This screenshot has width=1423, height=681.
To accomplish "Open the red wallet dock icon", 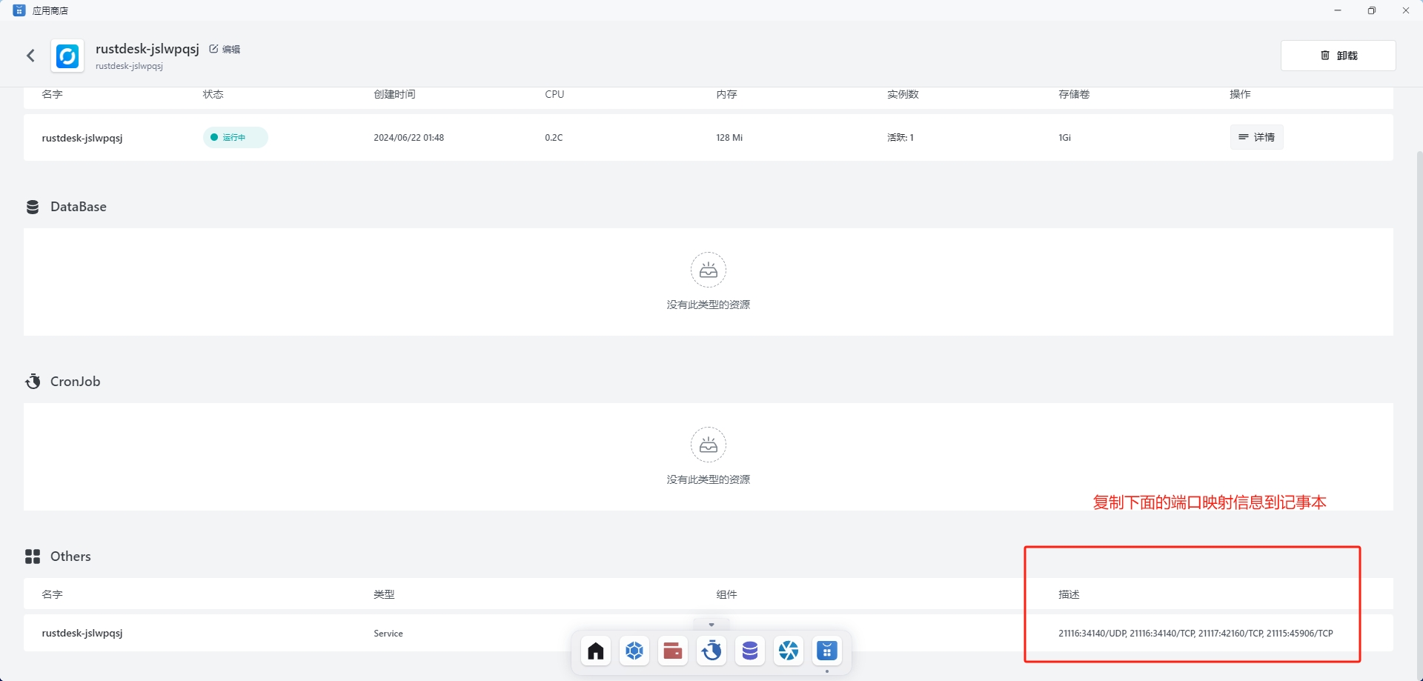I will [673, 651].
